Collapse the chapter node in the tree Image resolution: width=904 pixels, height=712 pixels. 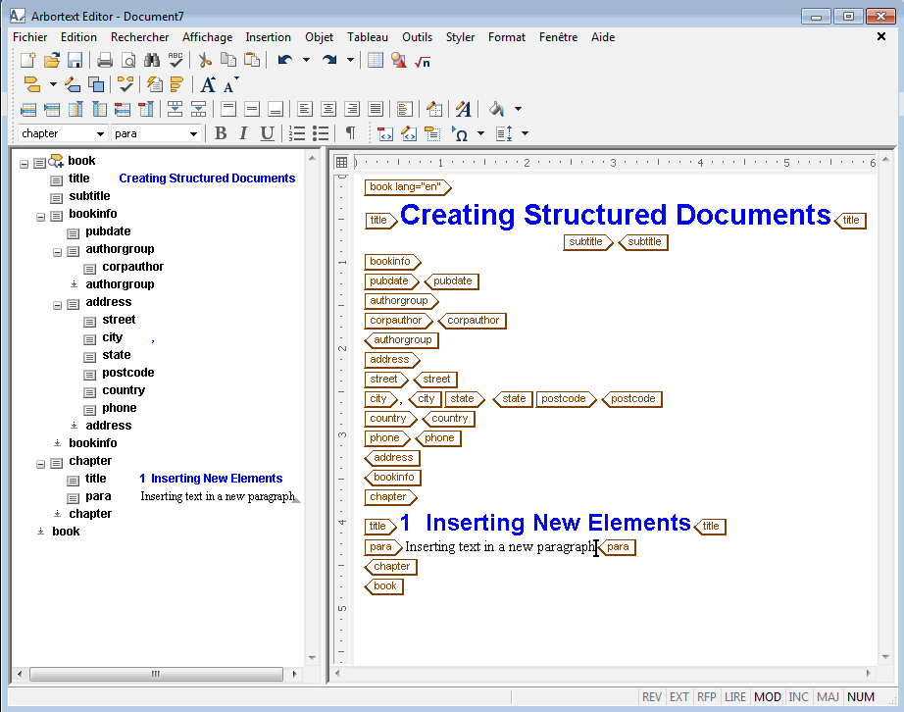[41, 464]
